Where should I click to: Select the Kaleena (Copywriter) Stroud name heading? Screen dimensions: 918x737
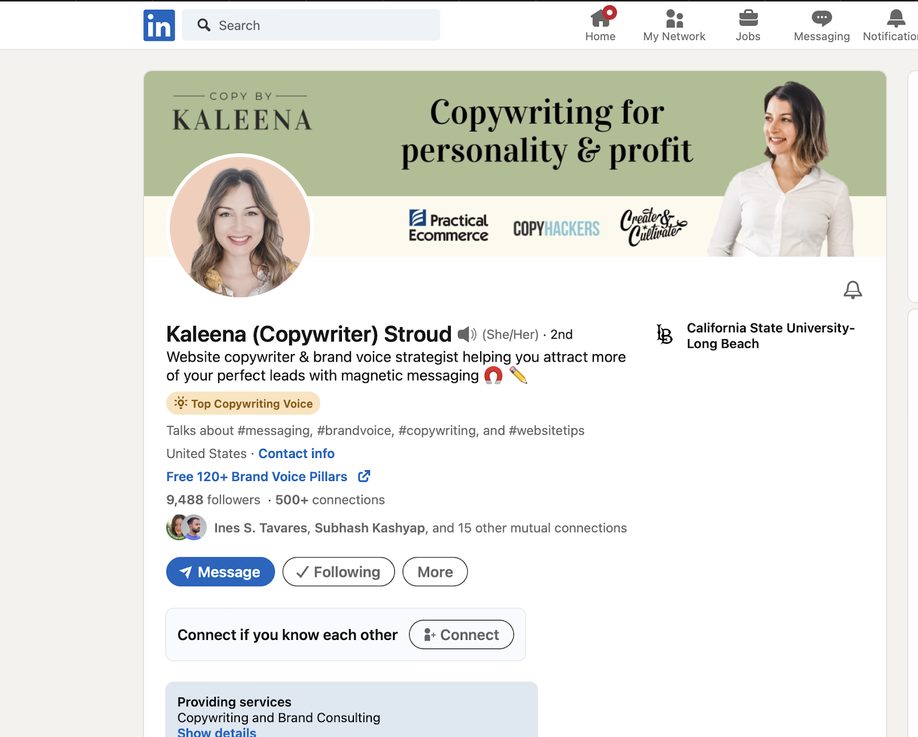[309, 334]
